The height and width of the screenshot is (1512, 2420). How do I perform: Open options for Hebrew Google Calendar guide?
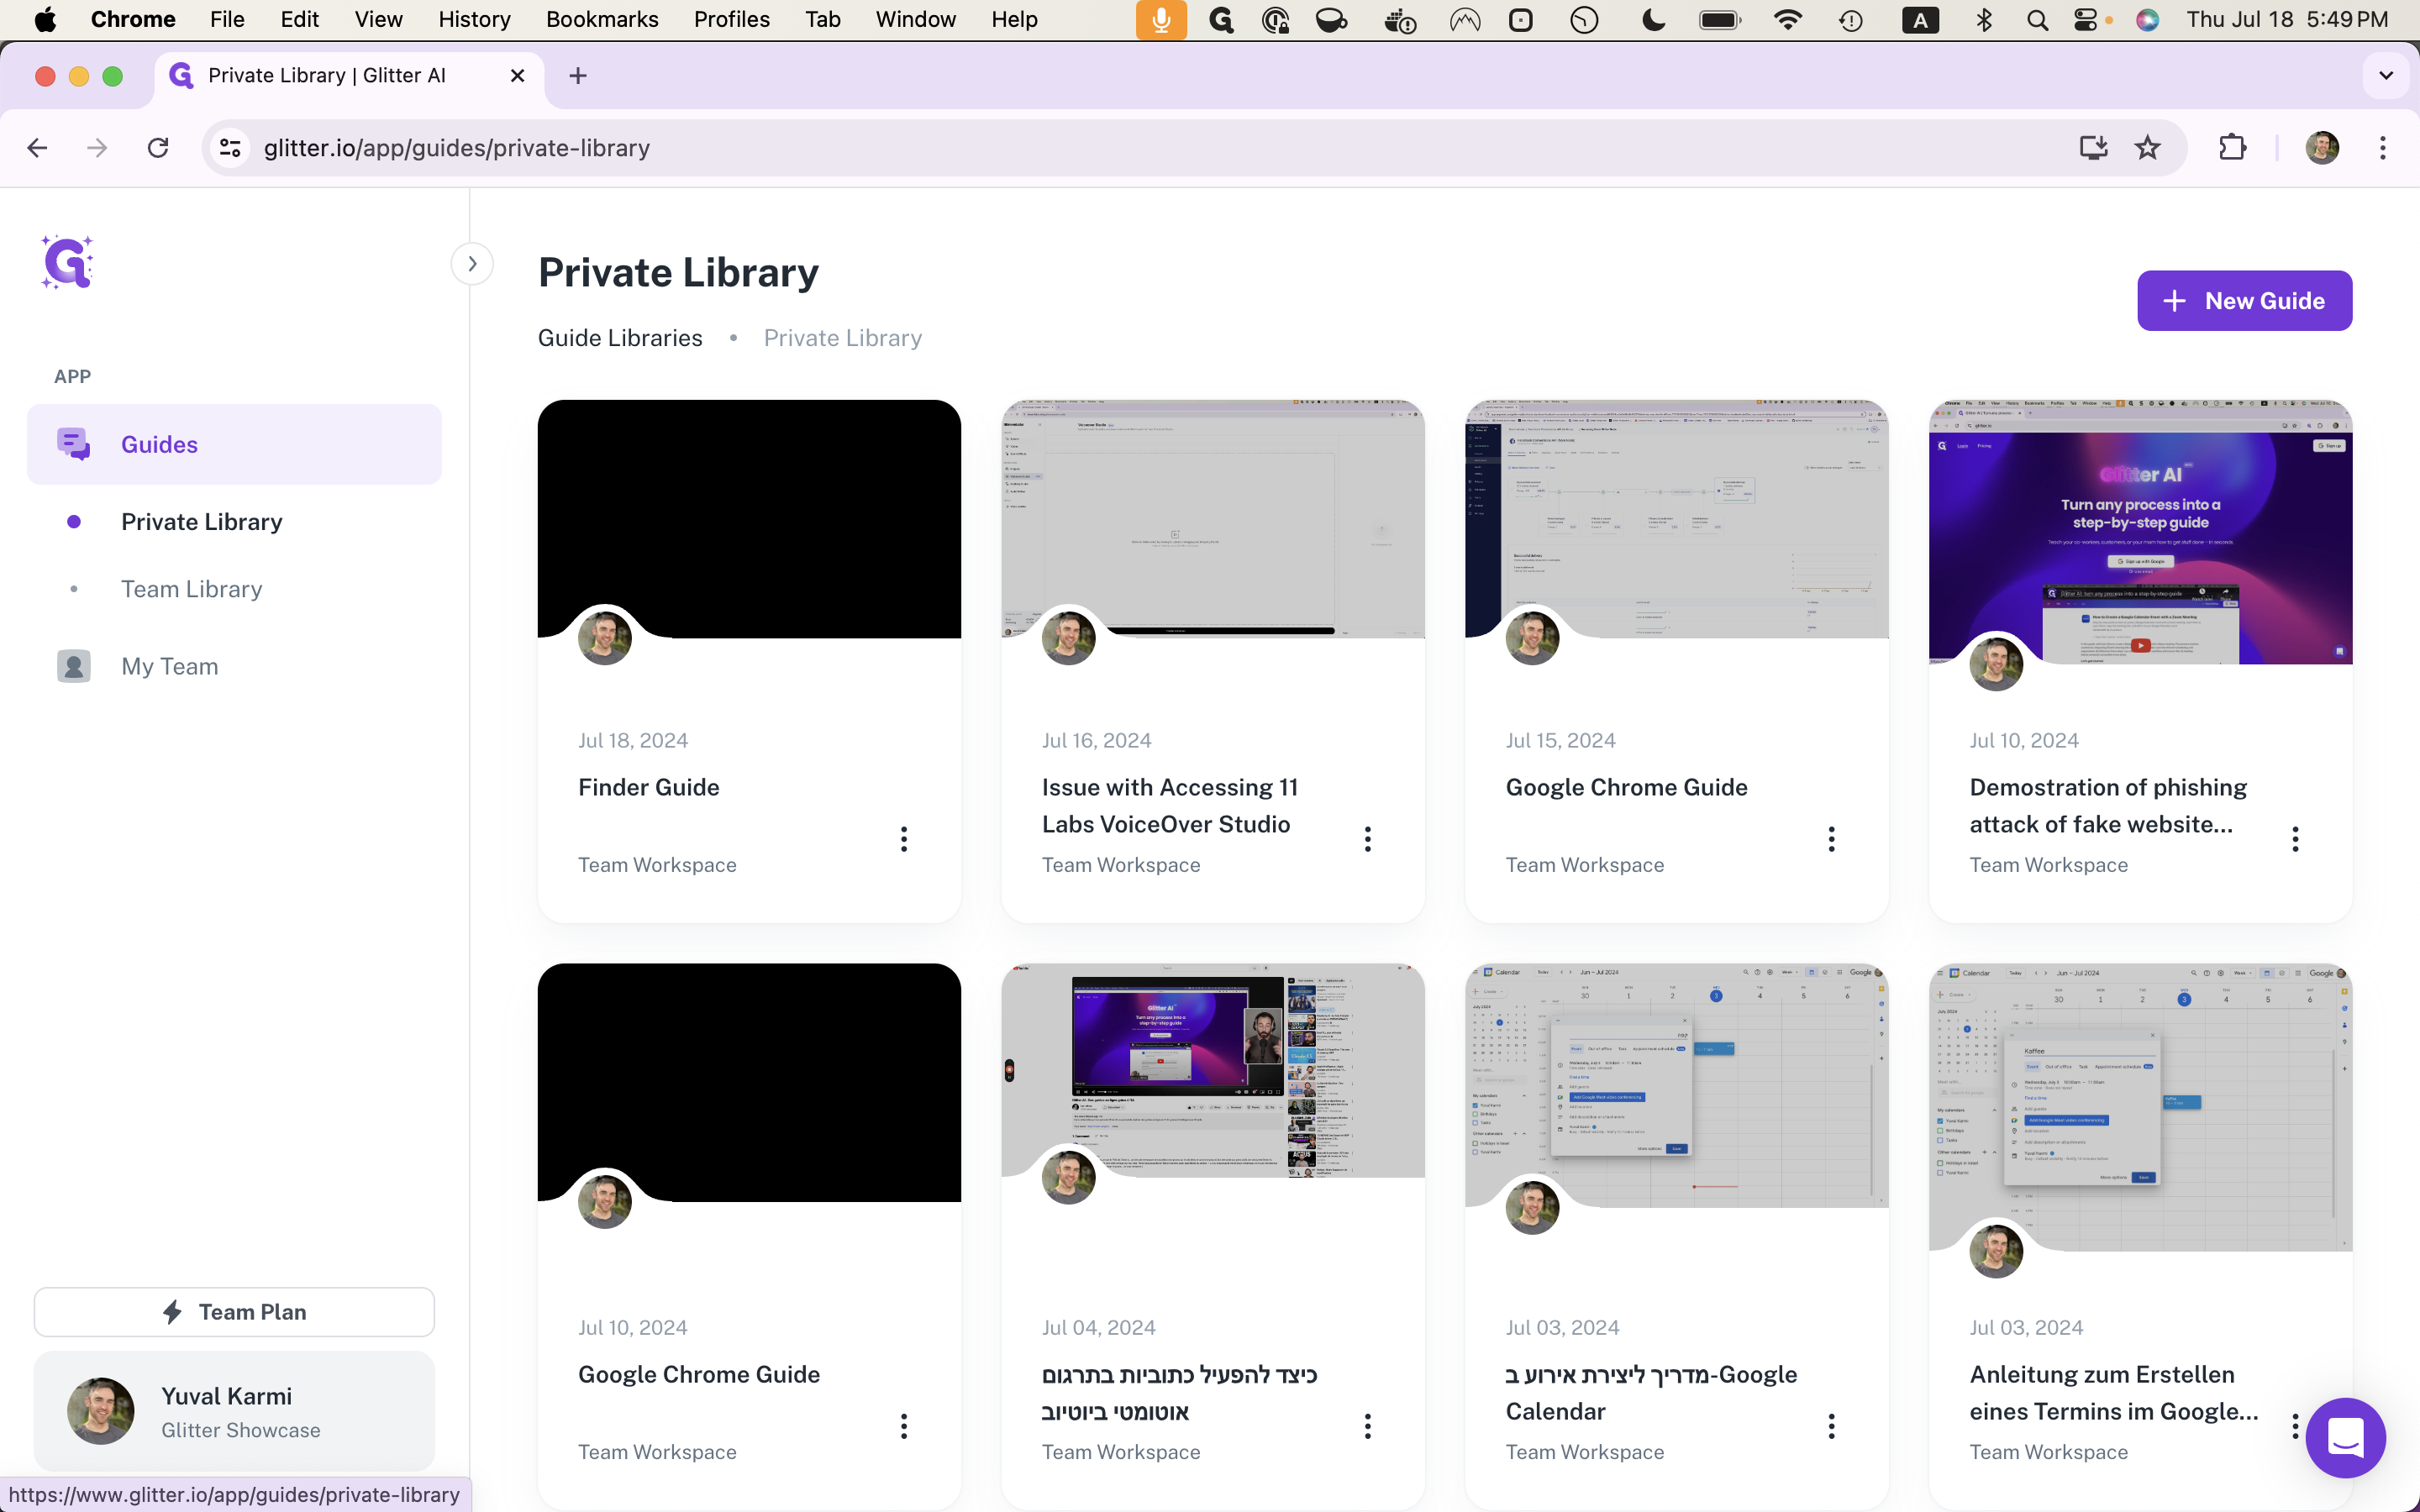tap(1832, 1426)
